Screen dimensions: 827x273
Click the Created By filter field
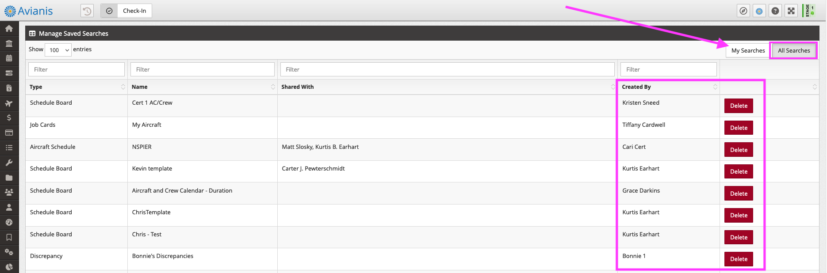pyautogui.click(x=669, y=69)
